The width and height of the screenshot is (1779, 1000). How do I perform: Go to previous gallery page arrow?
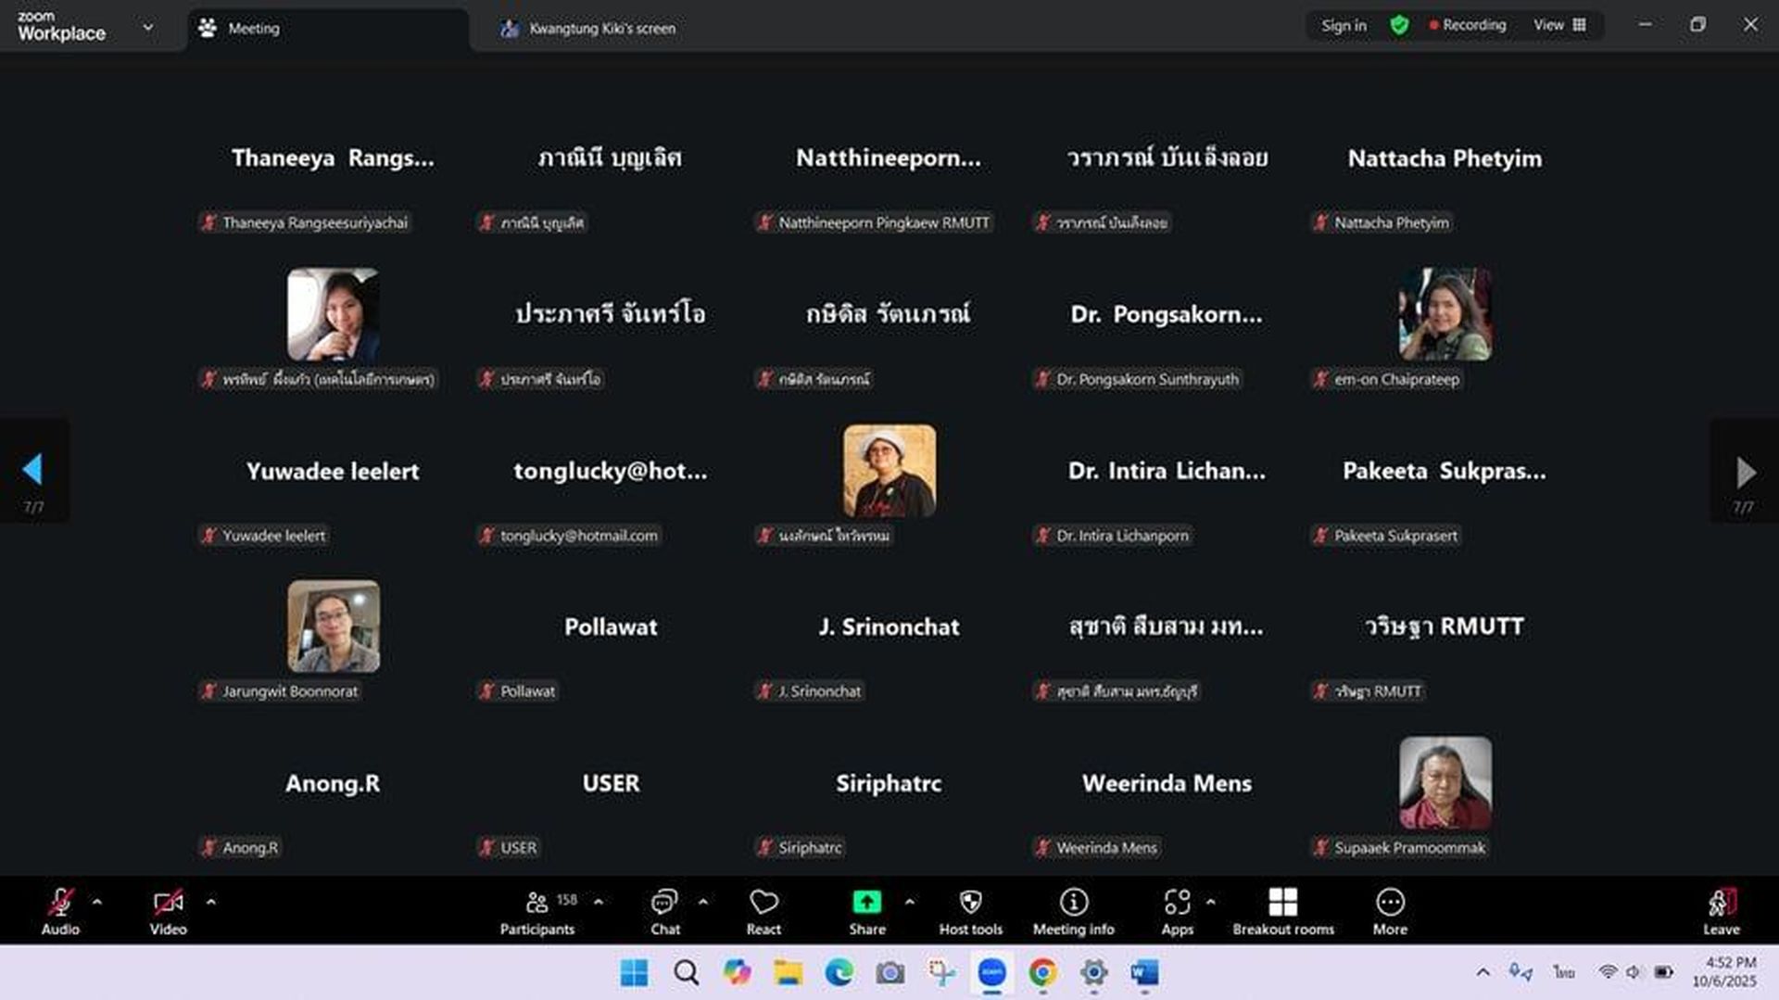point(33,471)
